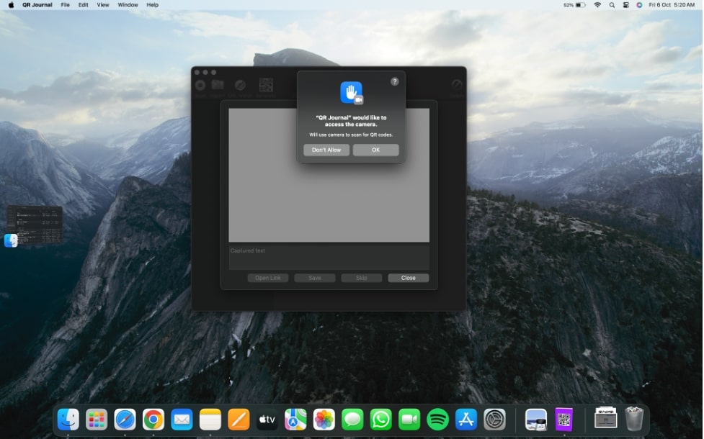Open QR Journal from the Dock

(563, 419)
